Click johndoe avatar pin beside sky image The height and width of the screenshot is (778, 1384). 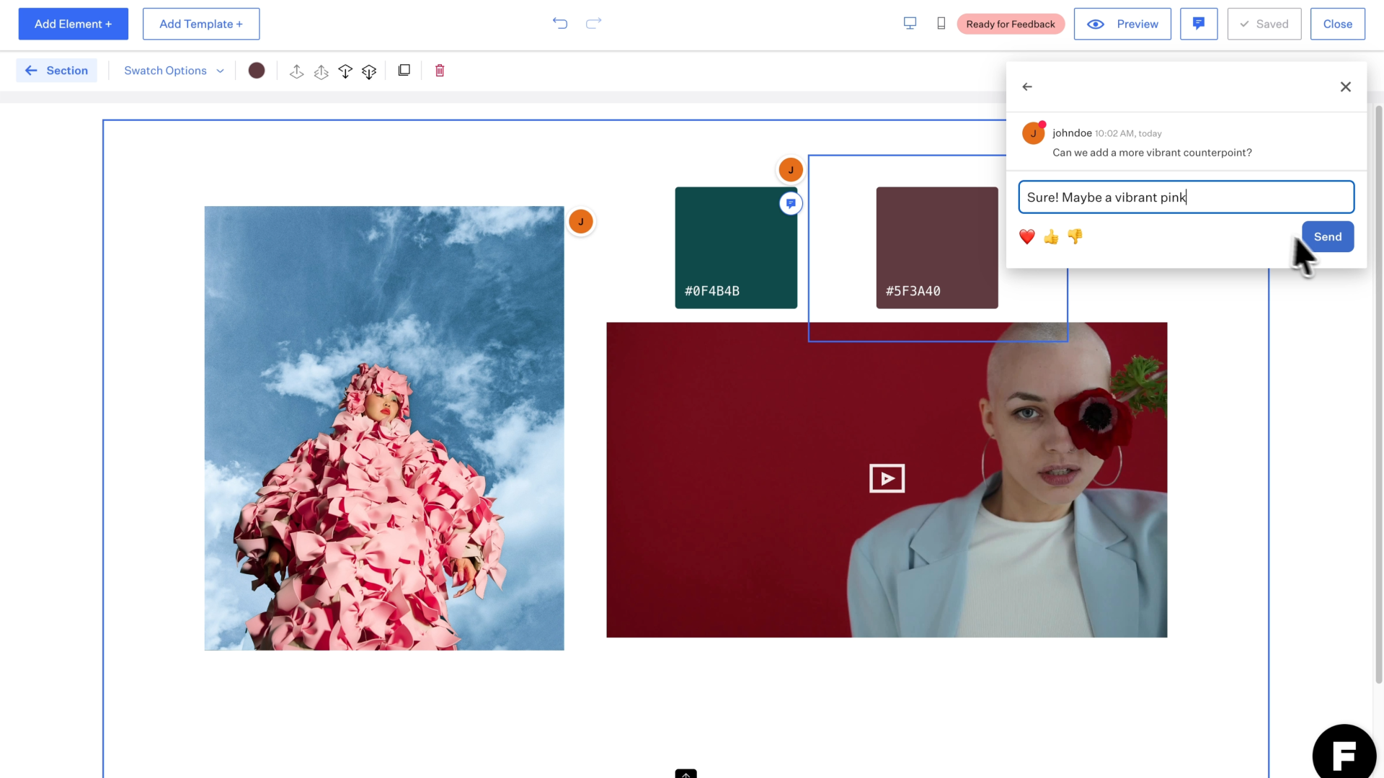(581, 222)
